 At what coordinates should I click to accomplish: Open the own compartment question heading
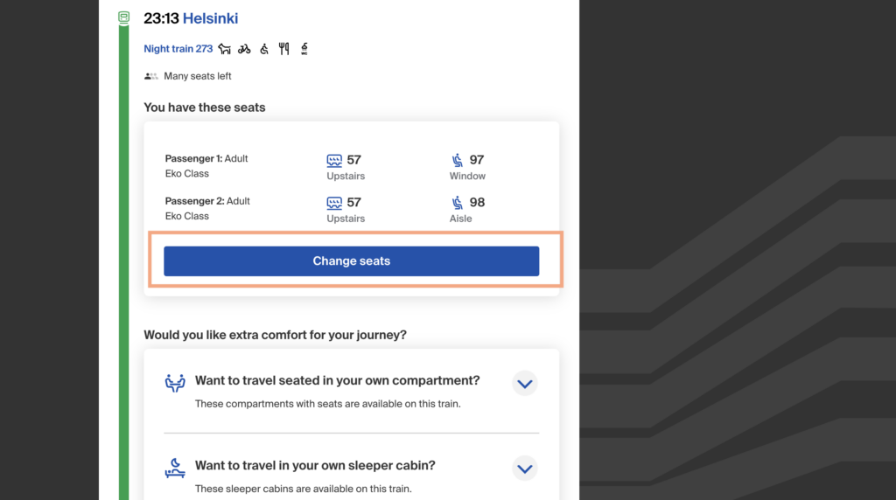click(337, 381)
